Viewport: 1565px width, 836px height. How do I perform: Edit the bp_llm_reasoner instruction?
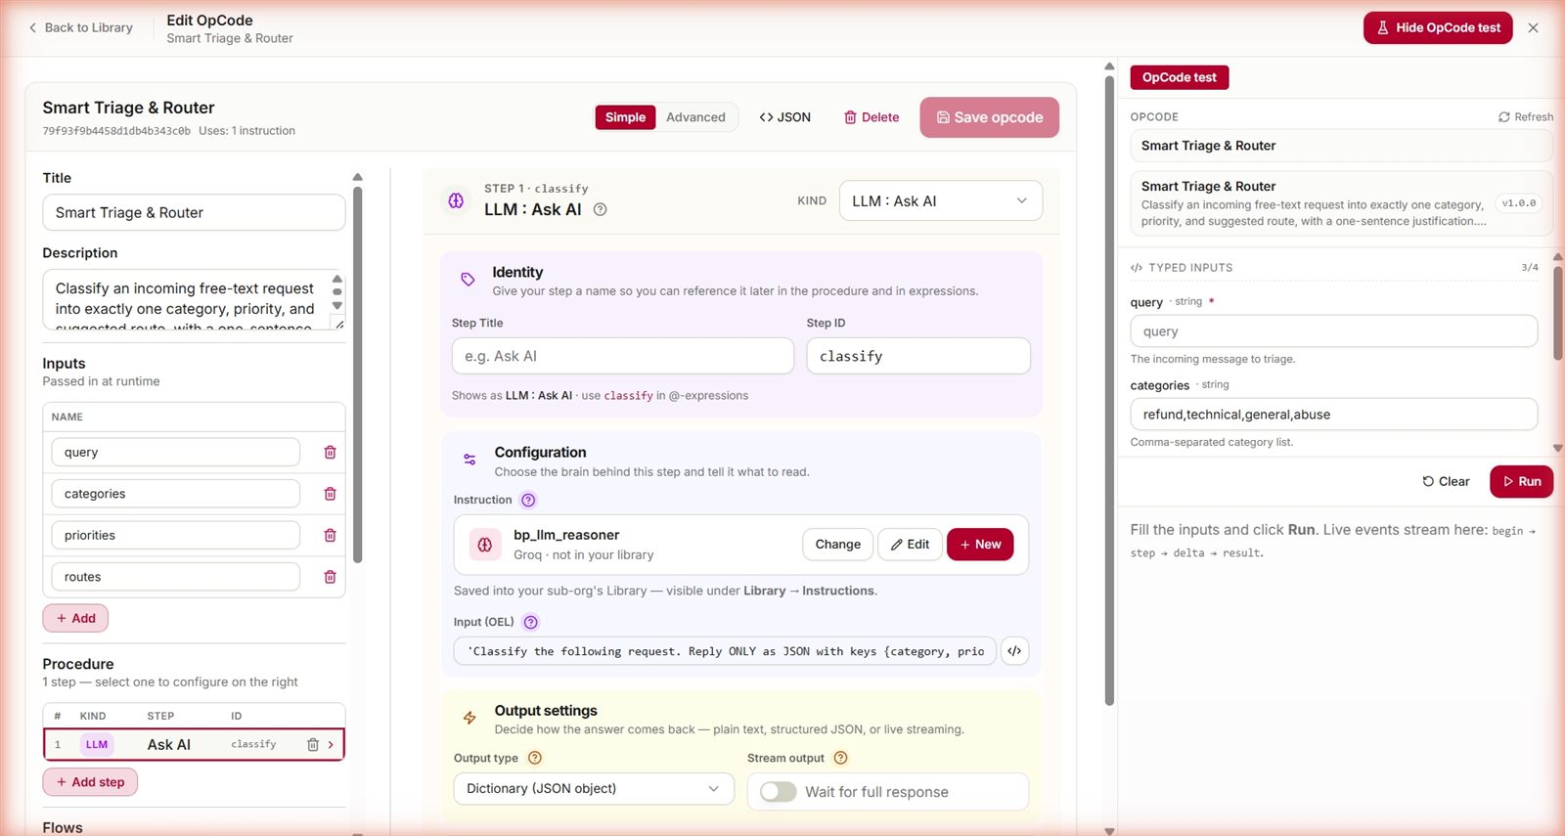(x=910, y=545)
